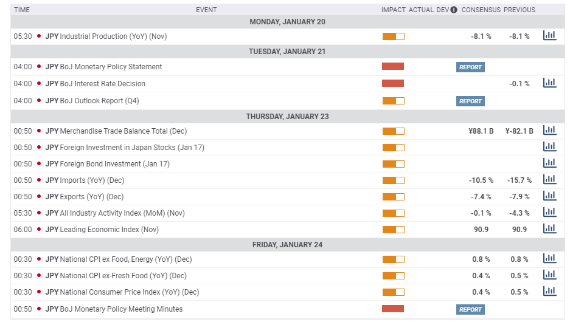Open chart icon for BoJ Interest Rate Decision
Image resolution: width=570 pixels, height=325 pixels.
(x=550, y=83)
